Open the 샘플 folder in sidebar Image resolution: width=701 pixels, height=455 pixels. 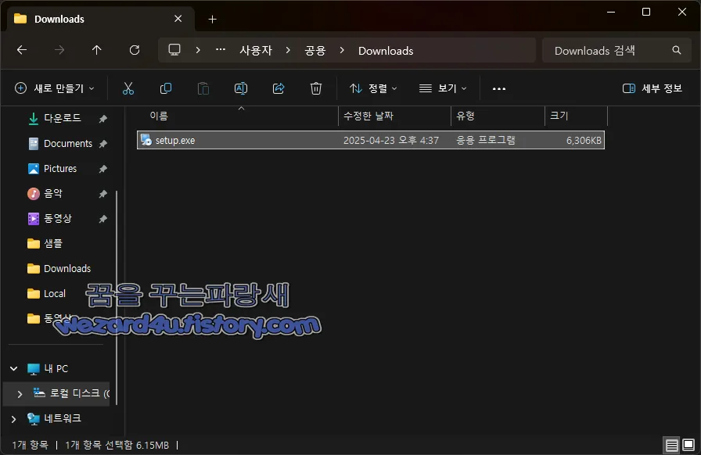52,244
